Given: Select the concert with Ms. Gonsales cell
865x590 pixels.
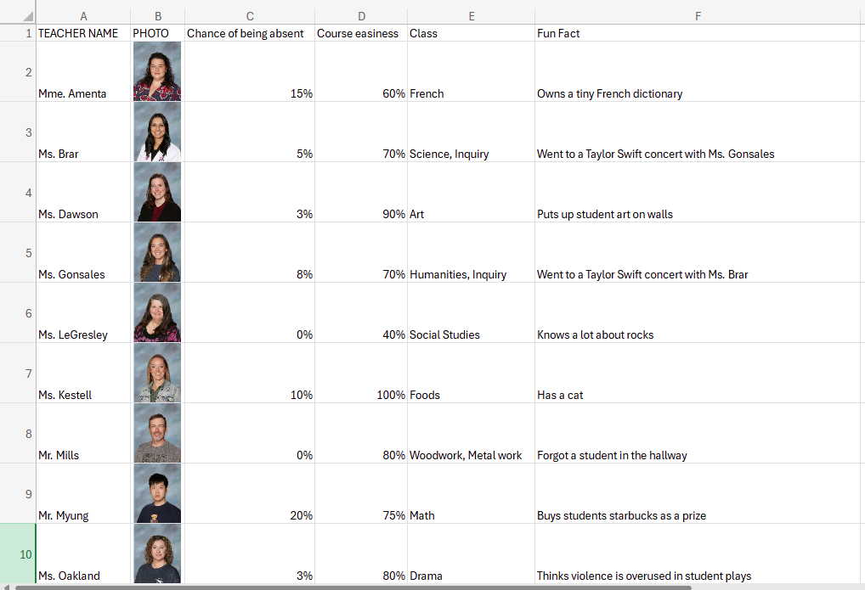Looking at the screenshot, I should click(x=698, y=132).
